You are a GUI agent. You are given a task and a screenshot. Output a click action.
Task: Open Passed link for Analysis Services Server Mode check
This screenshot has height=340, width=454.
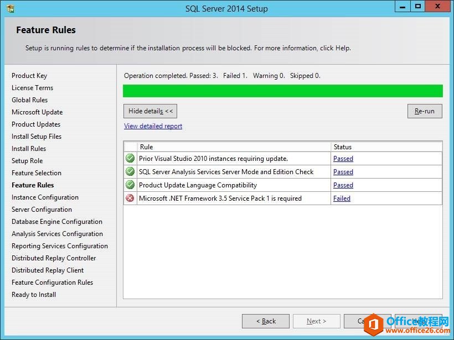click(x=343, y=172)
